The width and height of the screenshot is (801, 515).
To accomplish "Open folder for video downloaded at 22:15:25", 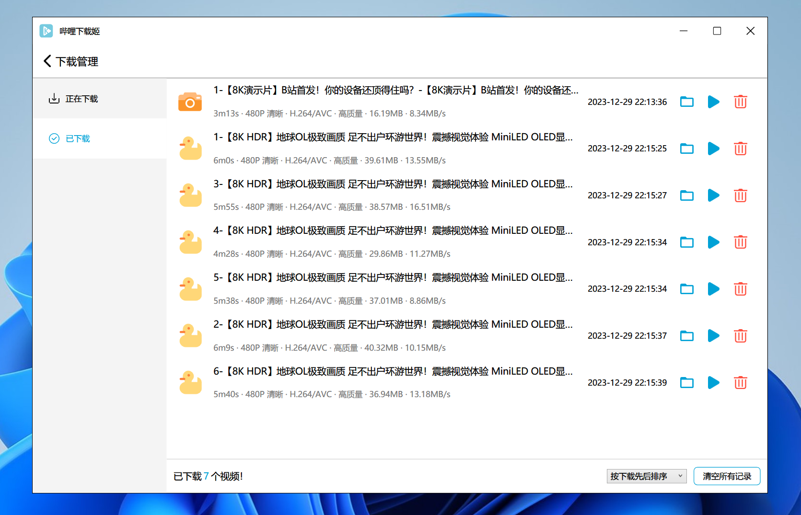I will coord(687,149).
